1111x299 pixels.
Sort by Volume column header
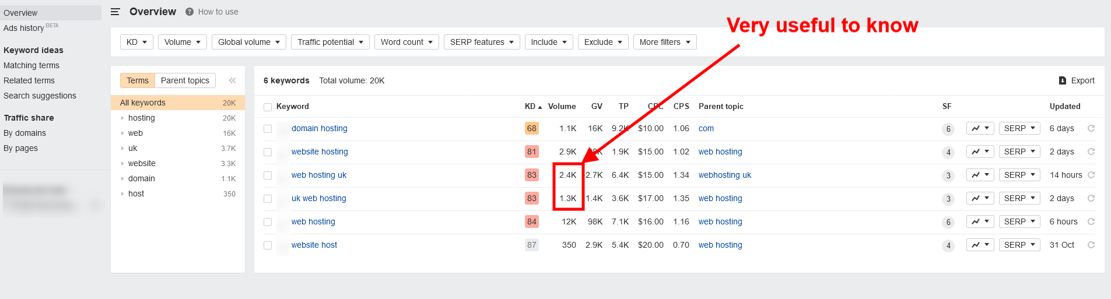coord(562,106)
